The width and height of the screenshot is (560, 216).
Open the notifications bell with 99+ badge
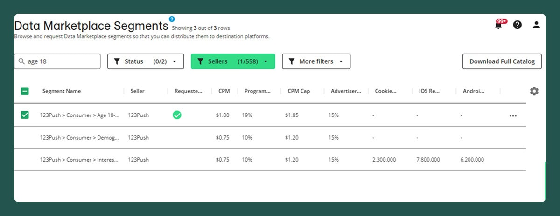tap(498, 25)
